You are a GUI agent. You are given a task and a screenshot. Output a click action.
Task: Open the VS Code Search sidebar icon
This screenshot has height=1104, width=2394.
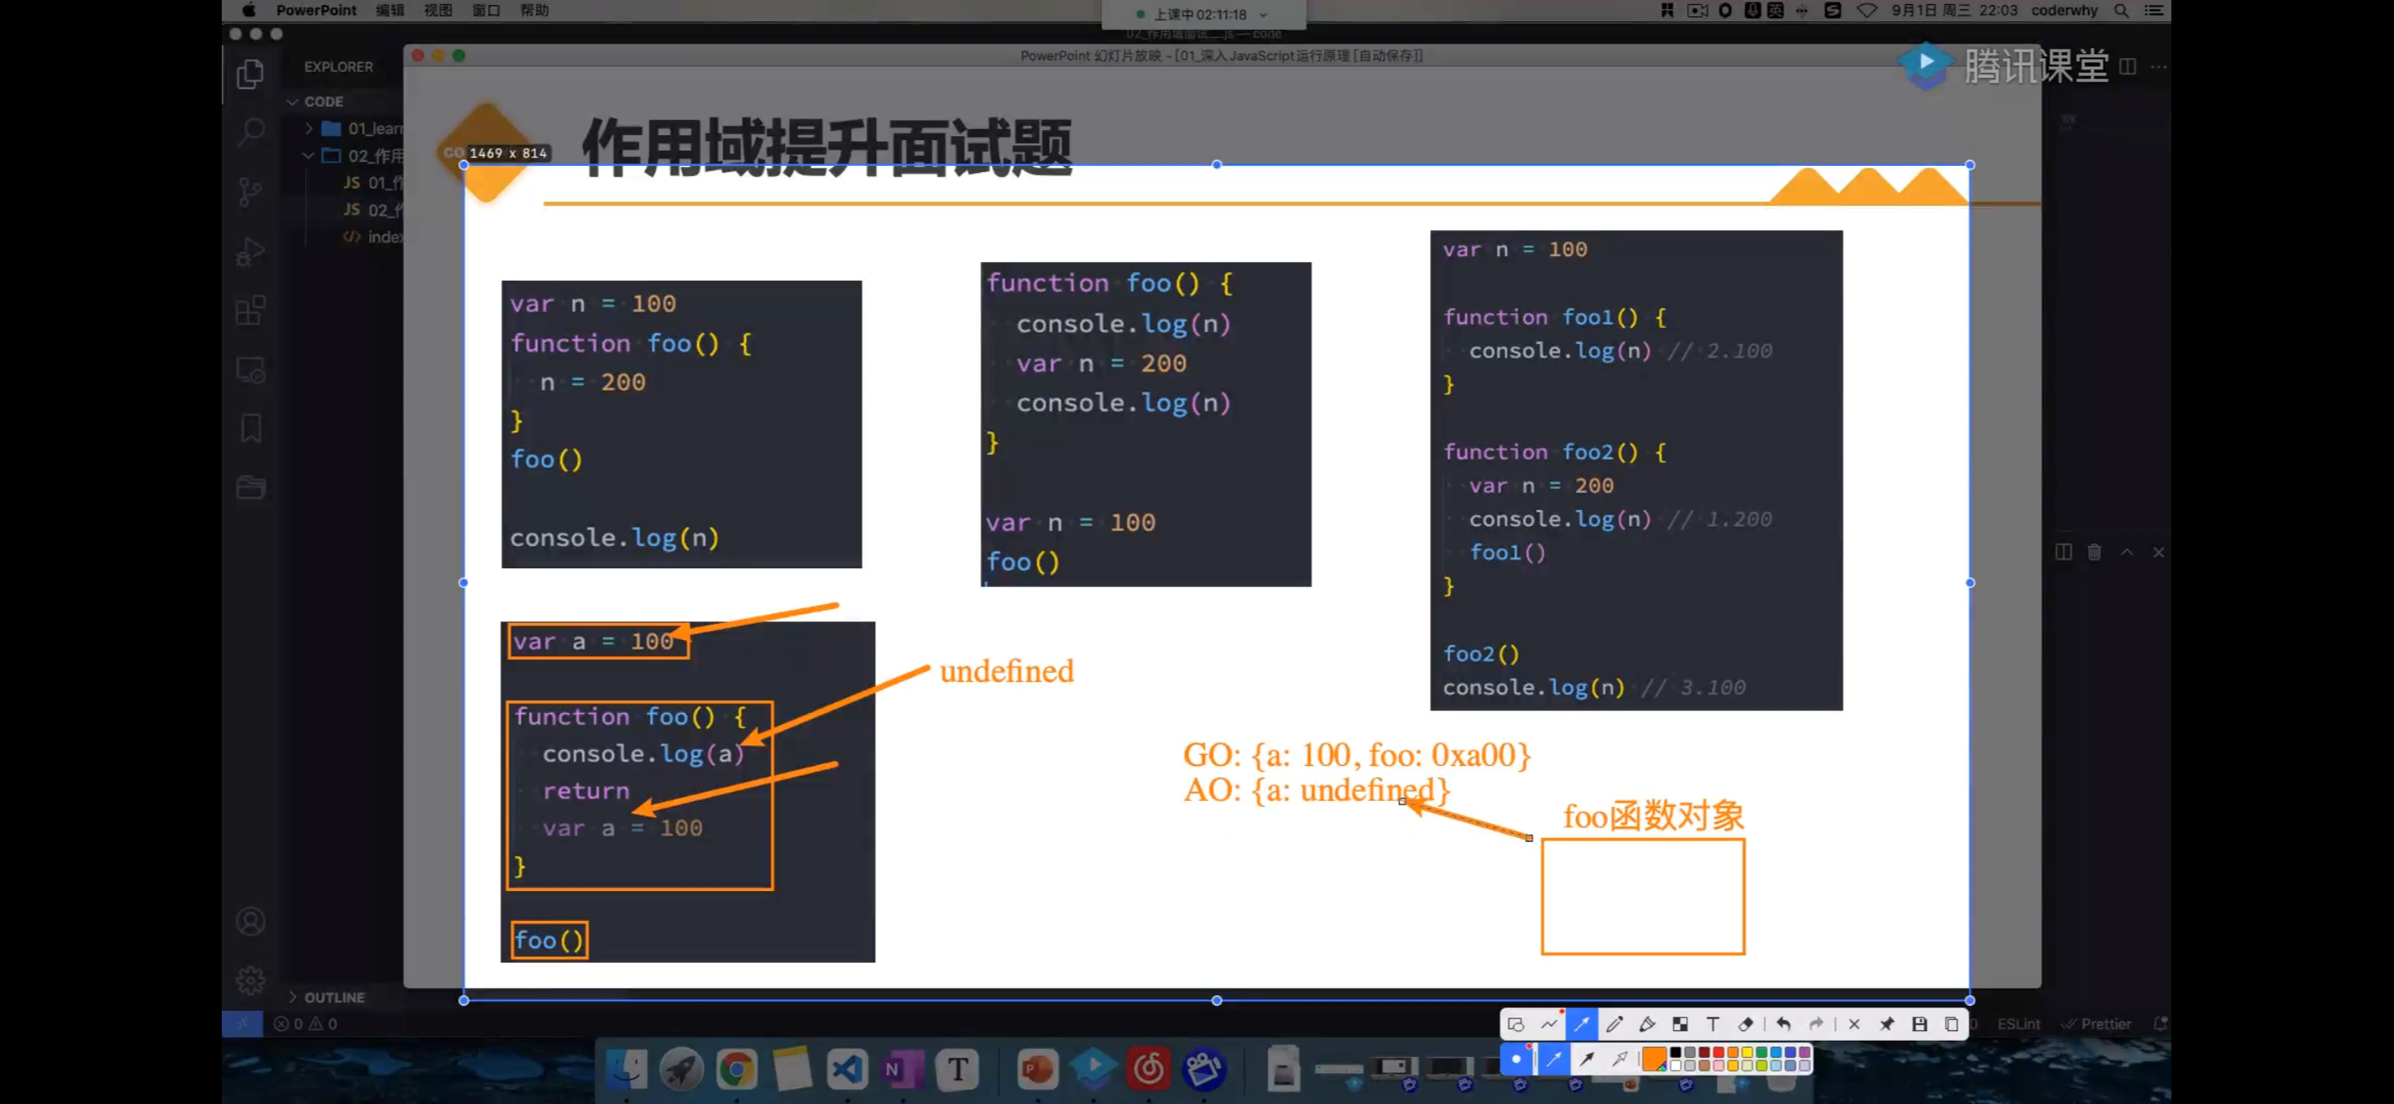coord(250,131)
